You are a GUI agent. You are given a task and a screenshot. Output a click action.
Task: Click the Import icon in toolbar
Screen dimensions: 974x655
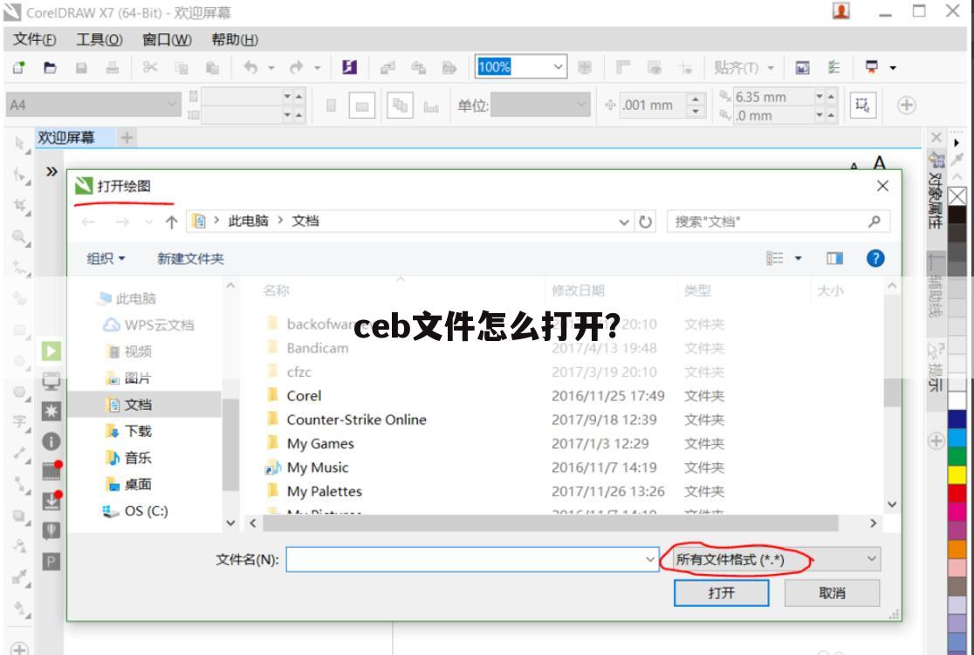click(x=388, y=68)
